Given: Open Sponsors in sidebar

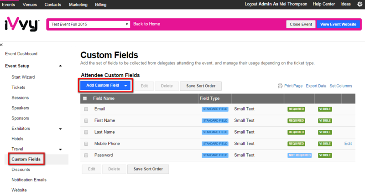Looking at the screenshot, I should 20,118.
